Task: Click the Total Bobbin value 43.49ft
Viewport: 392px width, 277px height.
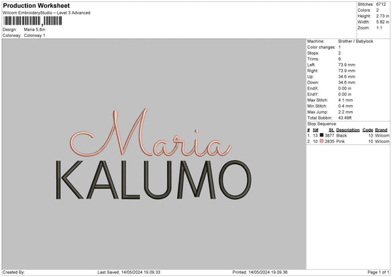Action: point(345,118)
